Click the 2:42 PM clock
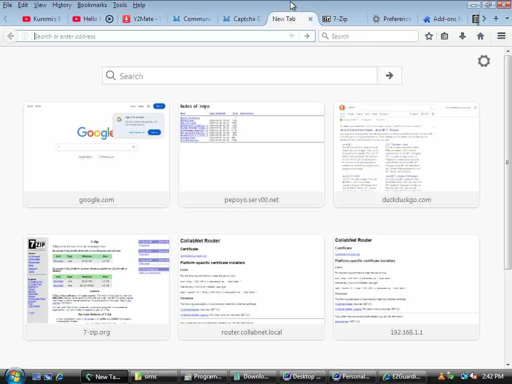 tap(492, 376)
